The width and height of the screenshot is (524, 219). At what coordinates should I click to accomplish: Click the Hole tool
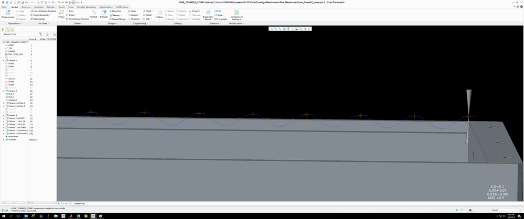[131, 11]
